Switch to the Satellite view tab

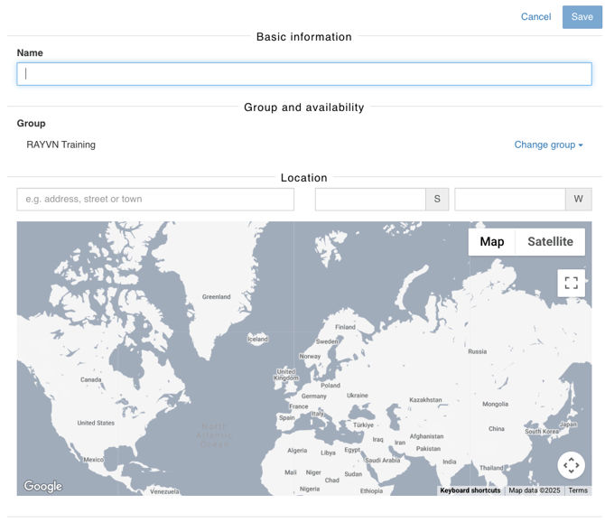coord(550,241)
